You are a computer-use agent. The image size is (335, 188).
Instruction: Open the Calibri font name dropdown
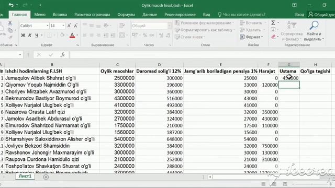(47, 26)
